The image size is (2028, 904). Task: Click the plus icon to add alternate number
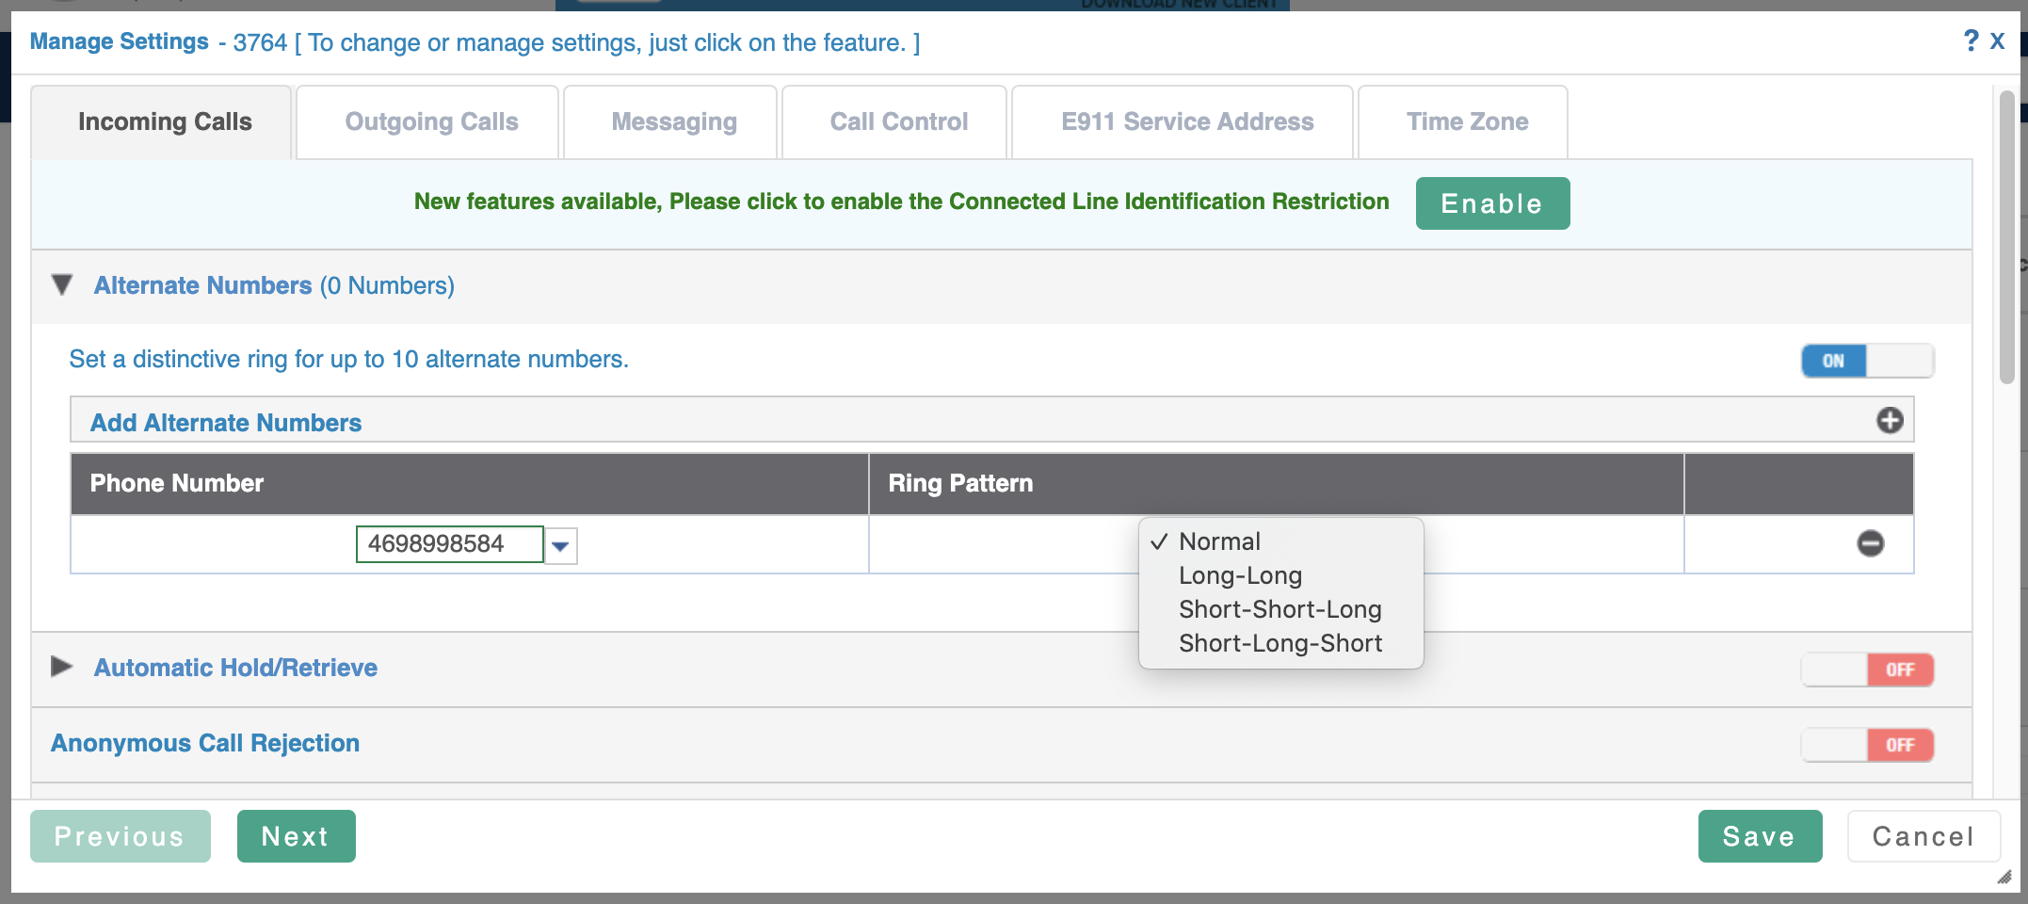click(1889, 420)
